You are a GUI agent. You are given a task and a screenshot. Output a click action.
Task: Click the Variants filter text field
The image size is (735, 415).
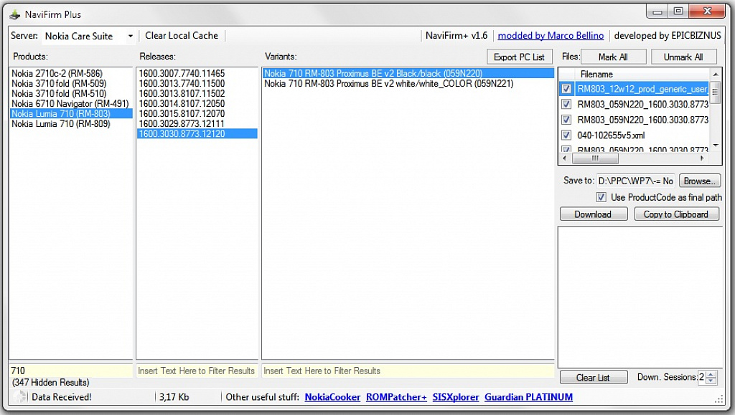coord(408,371)
